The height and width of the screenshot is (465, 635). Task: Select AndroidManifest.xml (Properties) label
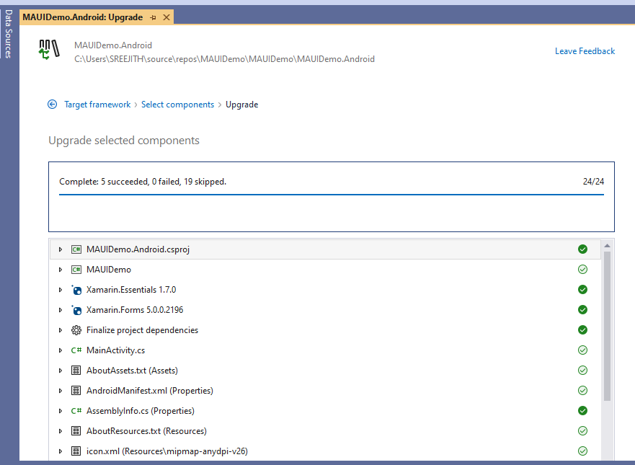(x=150, y=391)
